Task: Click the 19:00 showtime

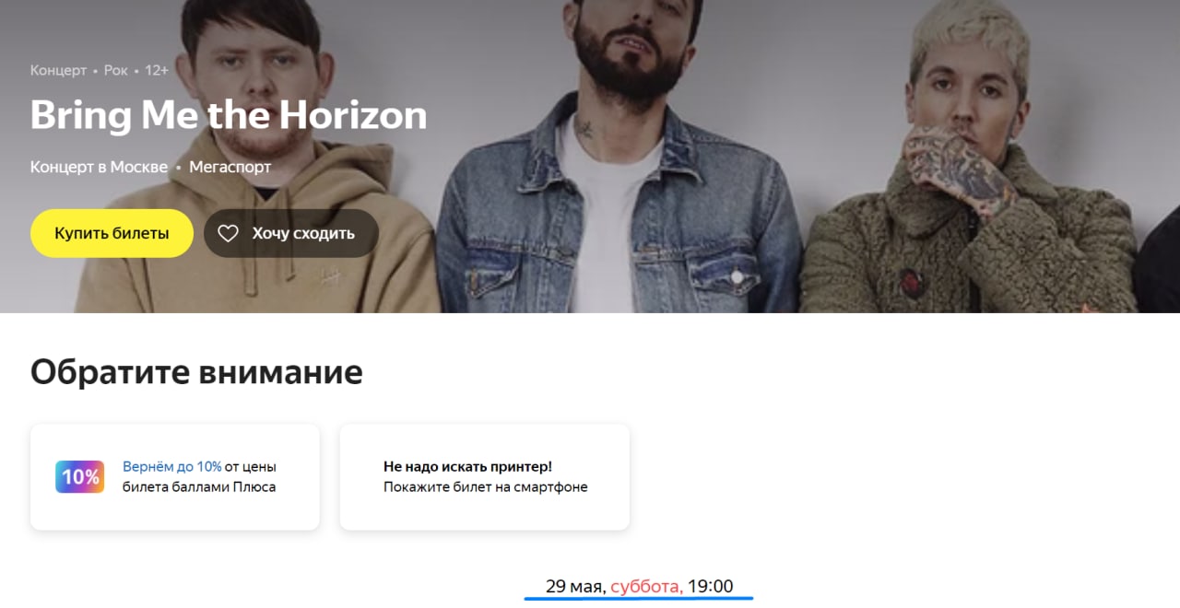Action: pos(711,586)
